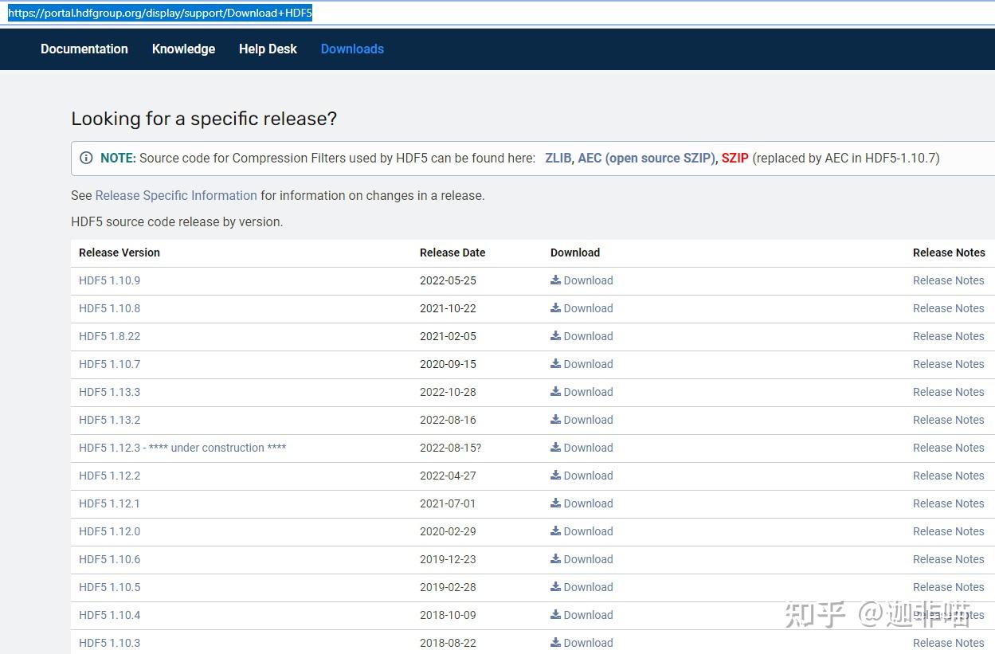
Task: Click download icon for HDF5 1.10.5
Action: click(x=555, y=587)
